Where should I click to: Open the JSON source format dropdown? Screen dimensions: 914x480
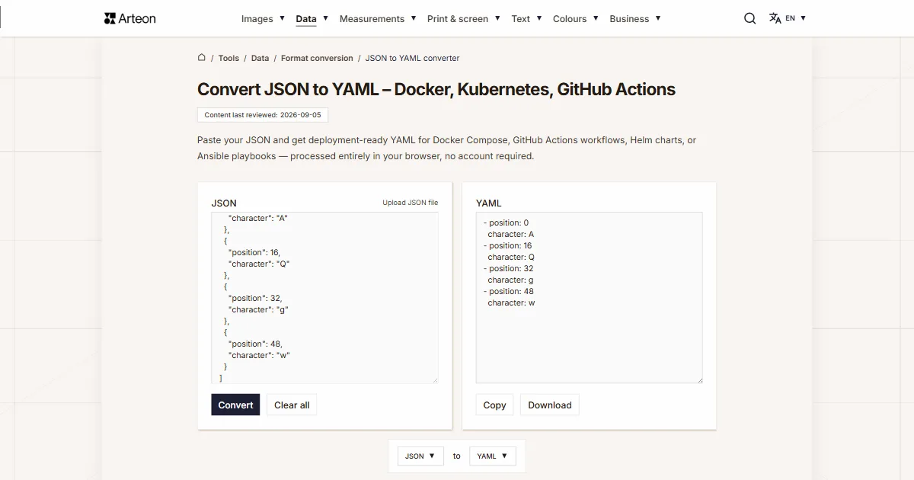pyautogui.click(x=420, y=456)
